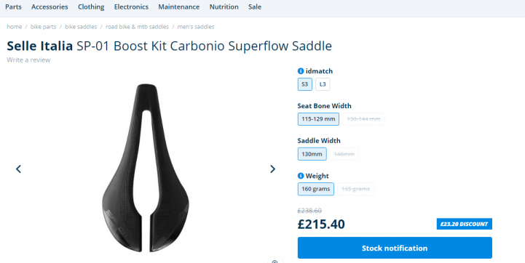525x263 pixels.
Task: Click the Stock notification button
Action: (x=395, y=248)
